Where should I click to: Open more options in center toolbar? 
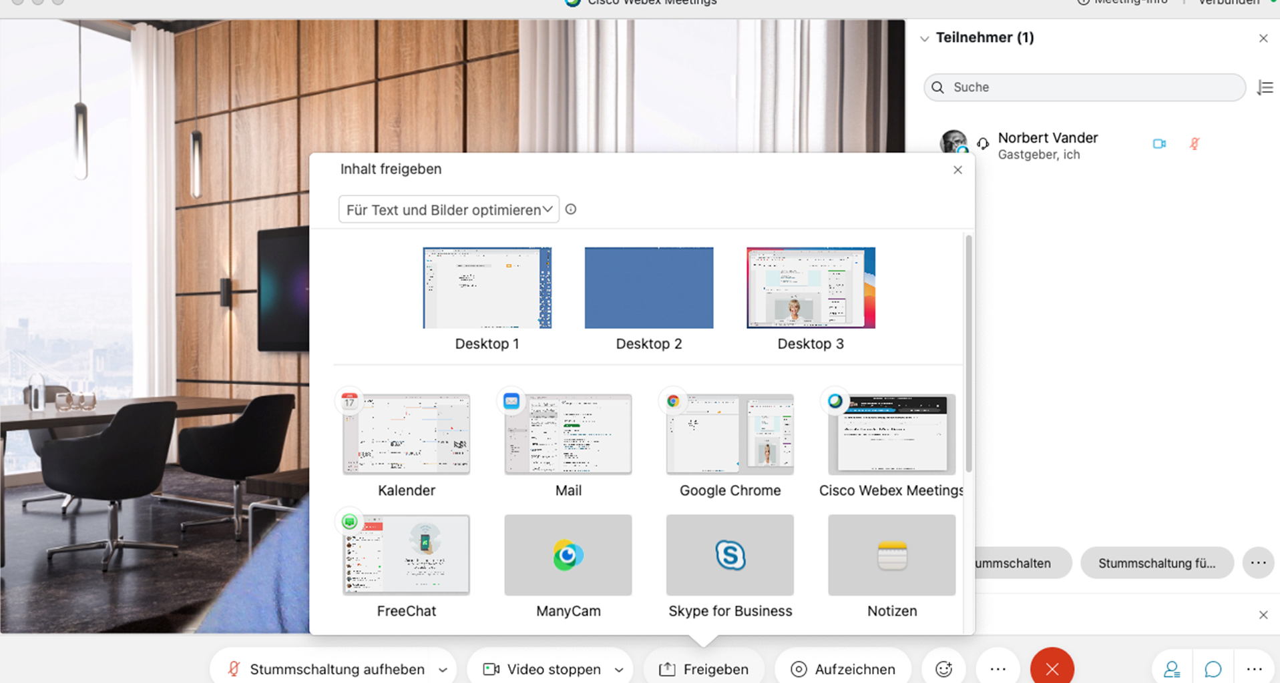pyautogui.click(x=998, y=668)
